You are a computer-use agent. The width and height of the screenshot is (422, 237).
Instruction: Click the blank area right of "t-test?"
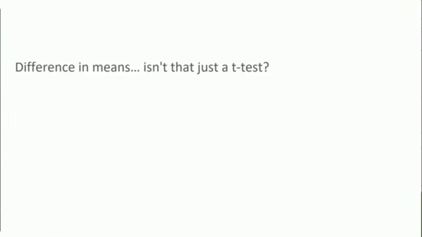340,68
